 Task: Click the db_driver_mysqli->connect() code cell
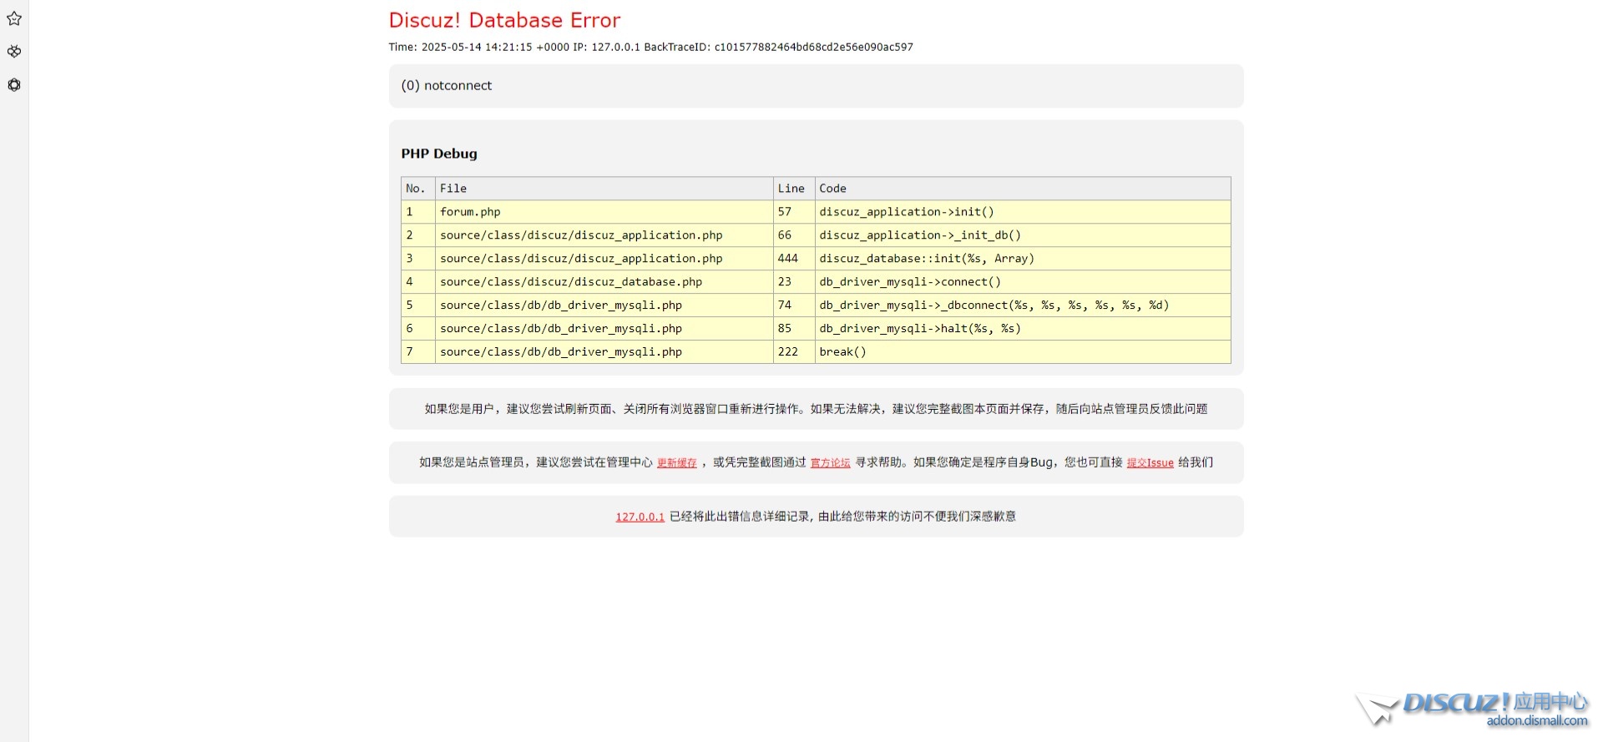[910, 282]
